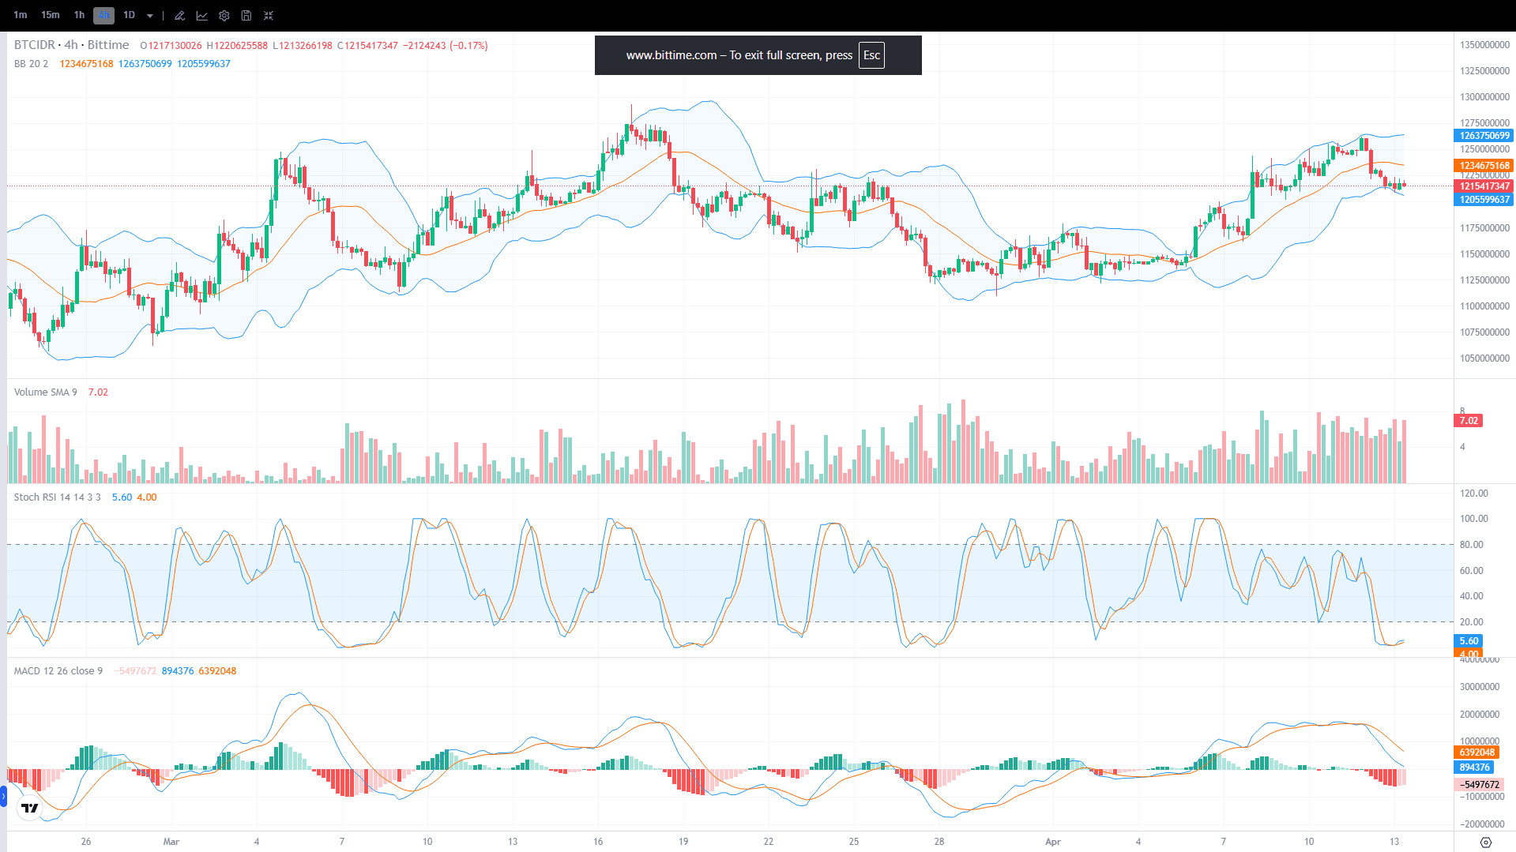Select the 1m interval tab

21,15
